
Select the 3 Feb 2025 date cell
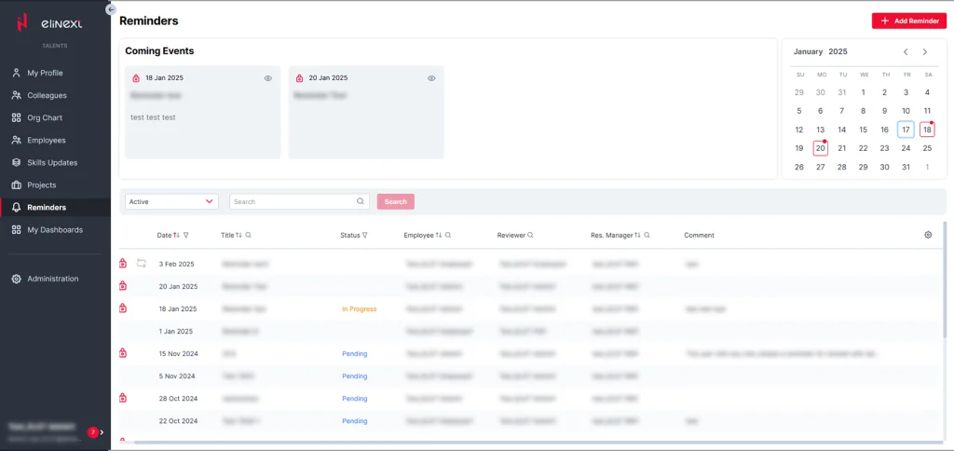(x=176, y=264)
